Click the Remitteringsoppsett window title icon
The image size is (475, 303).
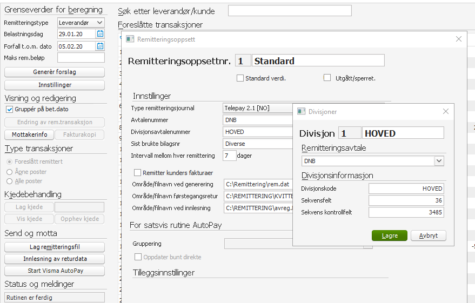tap(130, 39)
